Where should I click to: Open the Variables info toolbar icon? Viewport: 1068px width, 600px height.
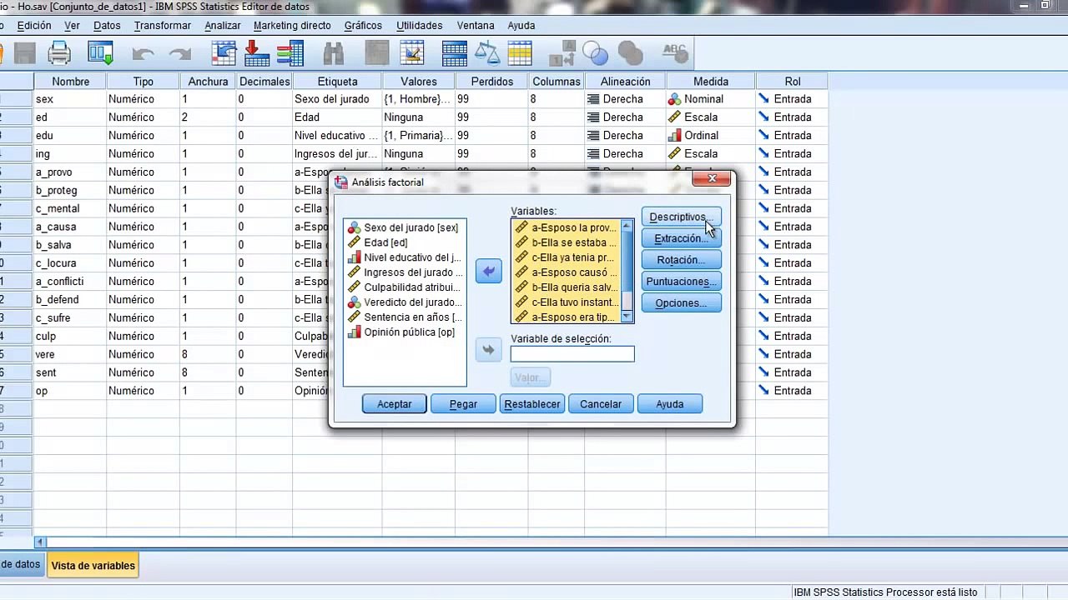[290, 54]
